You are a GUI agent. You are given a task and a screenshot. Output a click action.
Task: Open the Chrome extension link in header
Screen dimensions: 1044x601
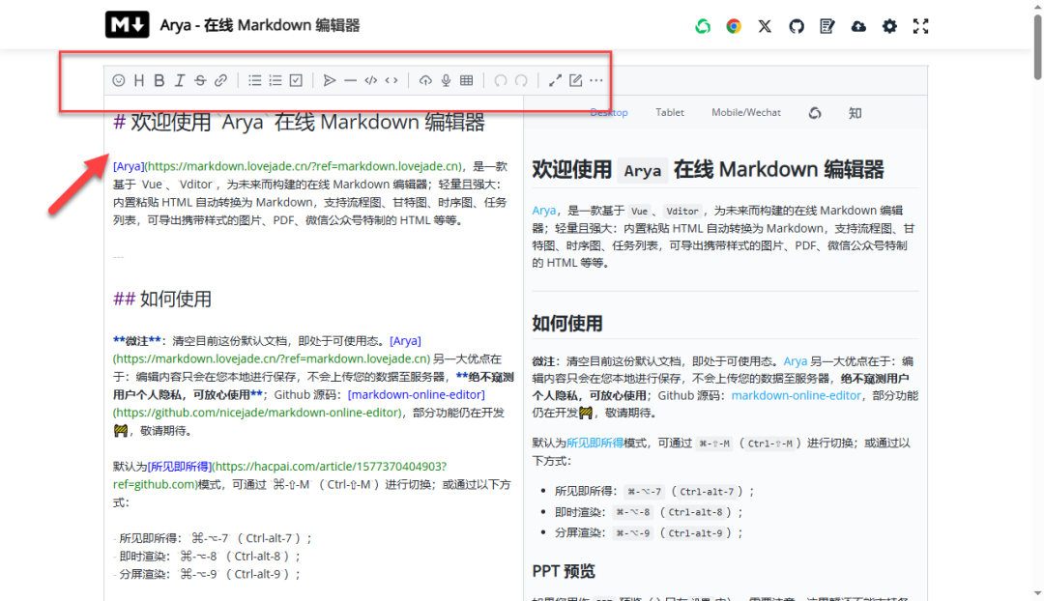(x=734, y=26)
